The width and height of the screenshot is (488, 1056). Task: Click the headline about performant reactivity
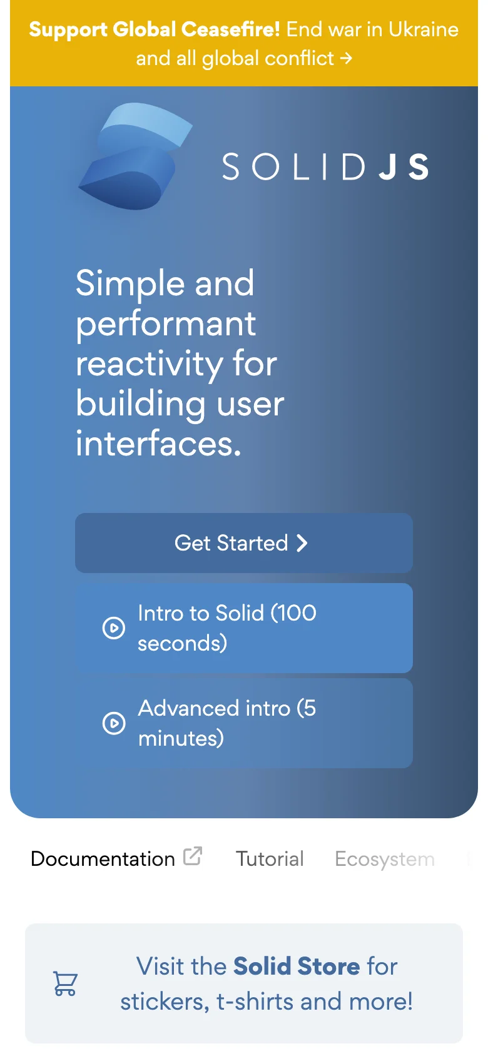[180, 363]
